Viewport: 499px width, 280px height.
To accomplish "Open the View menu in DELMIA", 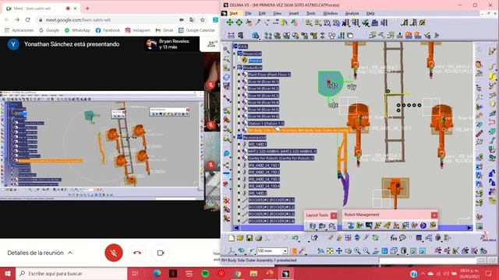I will click(278, 13).
